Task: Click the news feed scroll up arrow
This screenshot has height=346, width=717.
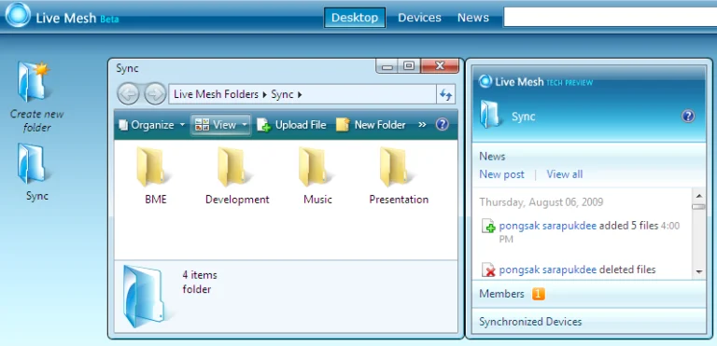Action: coord(698,196)
